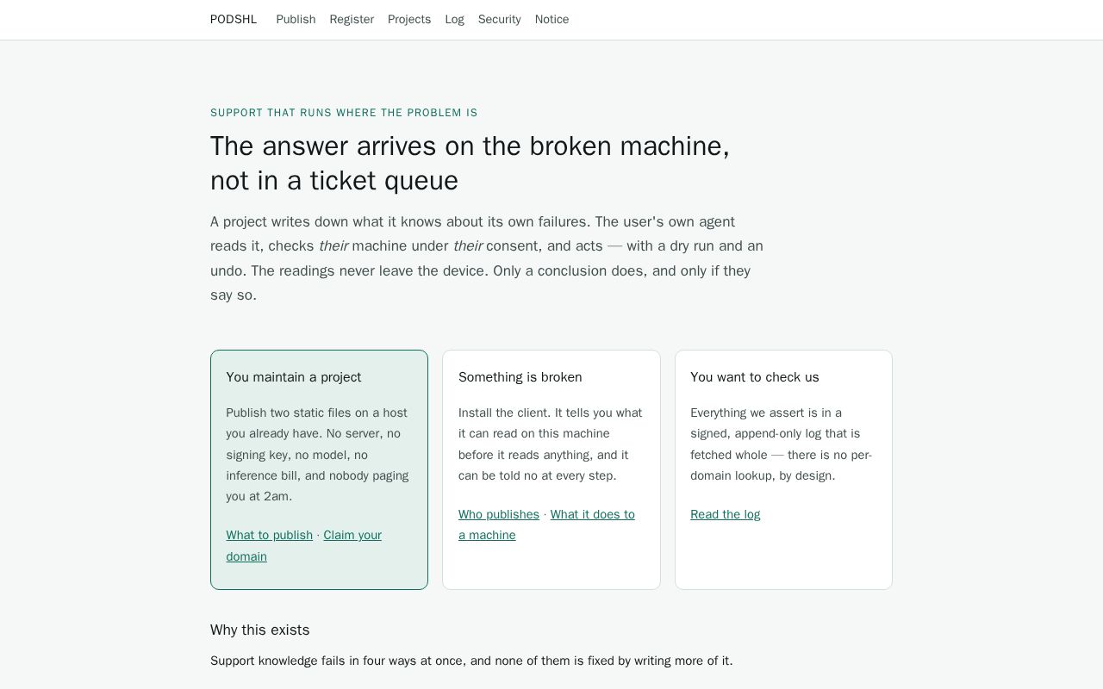The height and width of the screenshot is (689, 1103).
Task: Click the 'Support knowledge fails in four ways' sentence
Action: pos(471,661)
